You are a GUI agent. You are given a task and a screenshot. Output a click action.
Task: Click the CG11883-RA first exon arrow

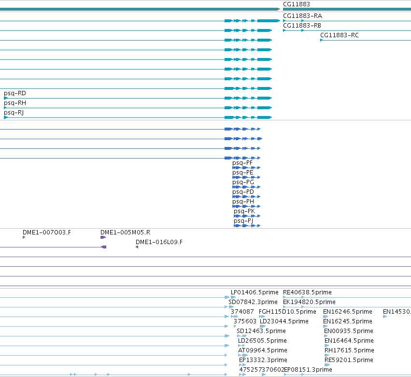tap(284, 21)
